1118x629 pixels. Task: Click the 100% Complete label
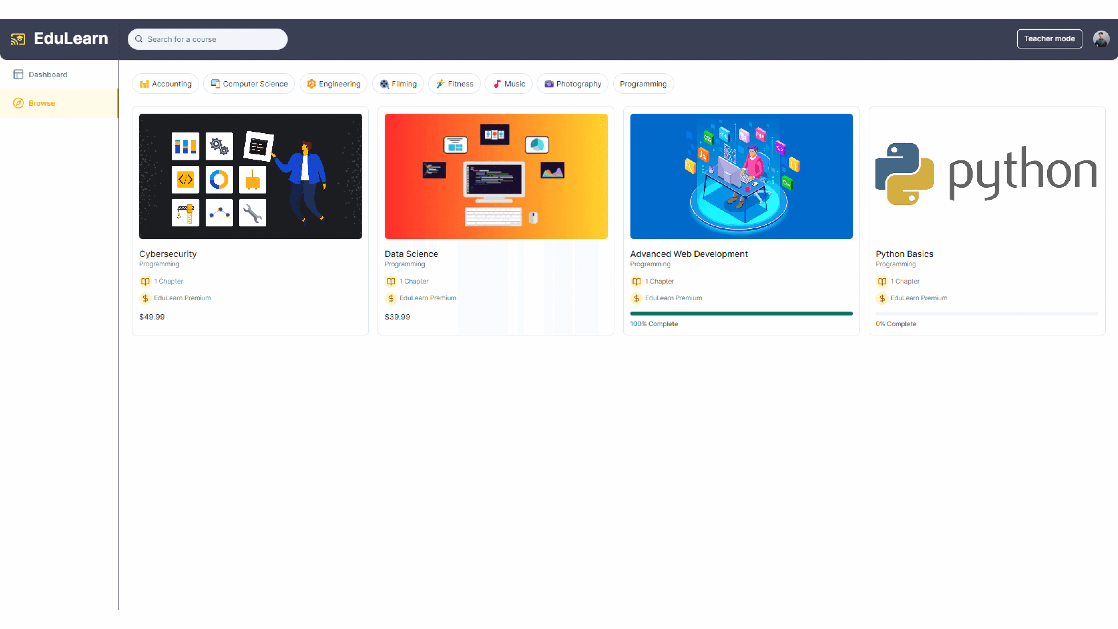[654, 324]
